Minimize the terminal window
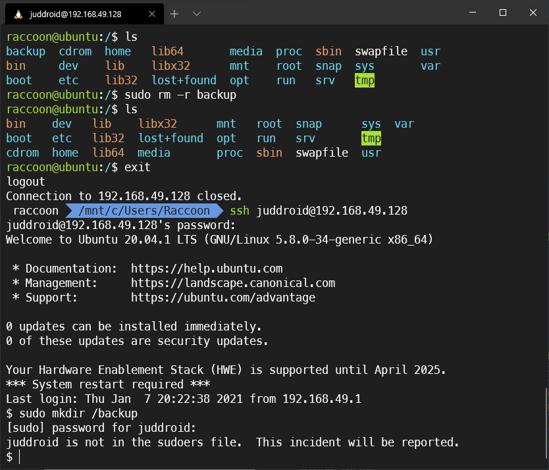The height and width of the screenshot is (470, 549). click(473, 13)
